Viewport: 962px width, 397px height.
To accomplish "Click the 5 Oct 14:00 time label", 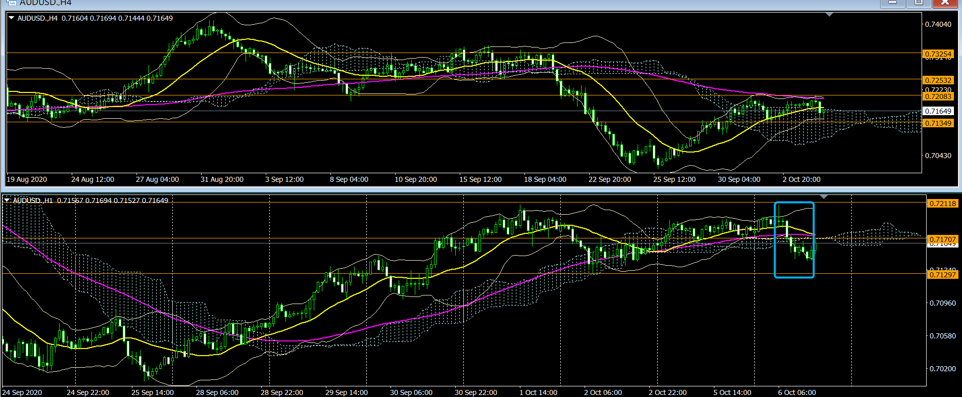I will pyautogui.click(x=733, y=392).
